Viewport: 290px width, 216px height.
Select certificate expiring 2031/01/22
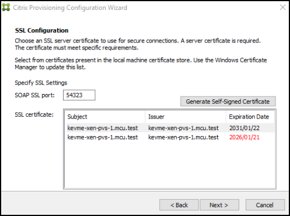(170, 128)
